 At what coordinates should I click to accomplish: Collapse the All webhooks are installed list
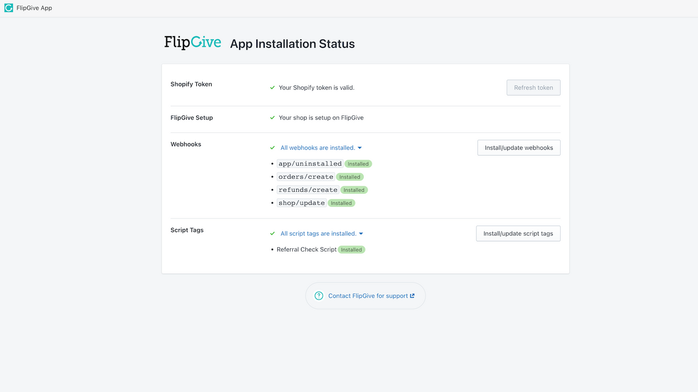(x=321, y=148)
